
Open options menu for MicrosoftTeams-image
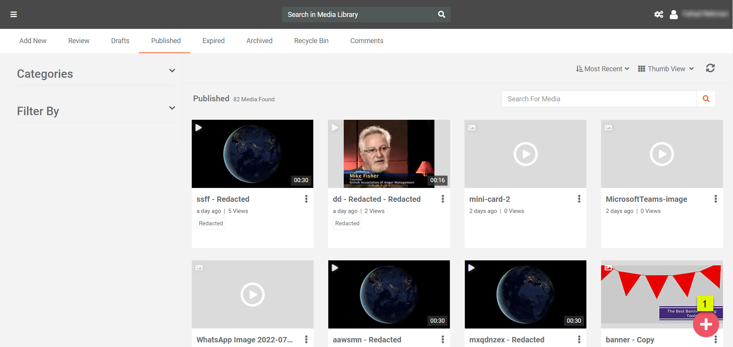715,199
